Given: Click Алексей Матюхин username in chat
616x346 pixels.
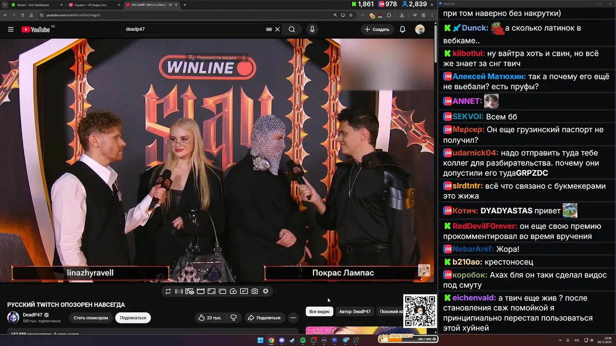Looking at the screenshot, I should [x=489, y=76].
